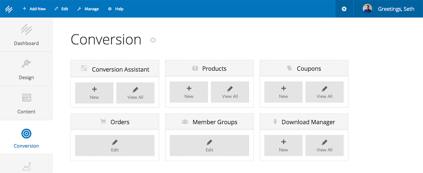The image size is (423, 173).
Task: Click the chart icon at sidebar bottom
Action: click(26, 166)
